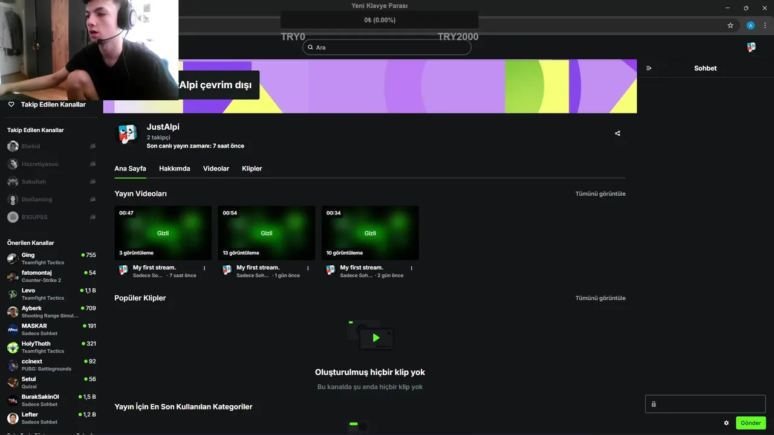
Task: Click Ging channel avatar
Action: 13,259
